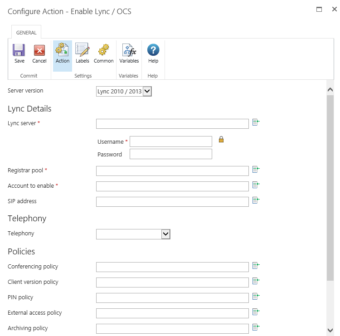Click the Lync server input field
Viewport: 340px width, 336px height.
click(172, 124)
